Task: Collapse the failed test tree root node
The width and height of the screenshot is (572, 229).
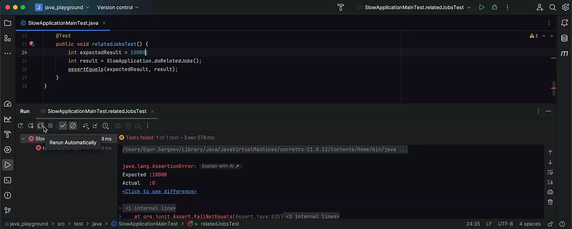Action: pyautogui.click(x=23, y=139)
